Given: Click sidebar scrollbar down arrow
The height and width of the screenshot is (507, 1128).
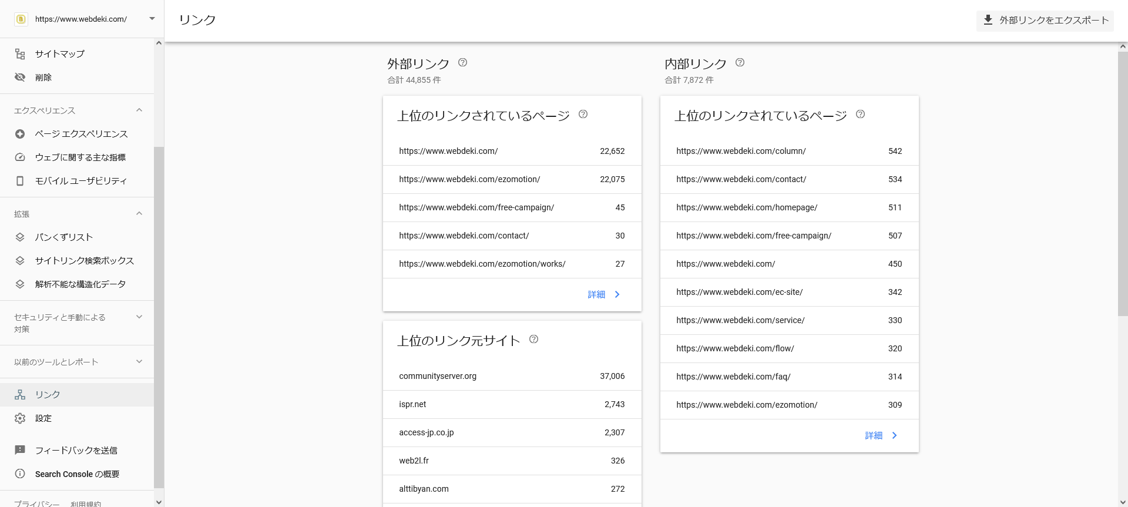Looking at the screenshot, I should (x=159, y=502).
